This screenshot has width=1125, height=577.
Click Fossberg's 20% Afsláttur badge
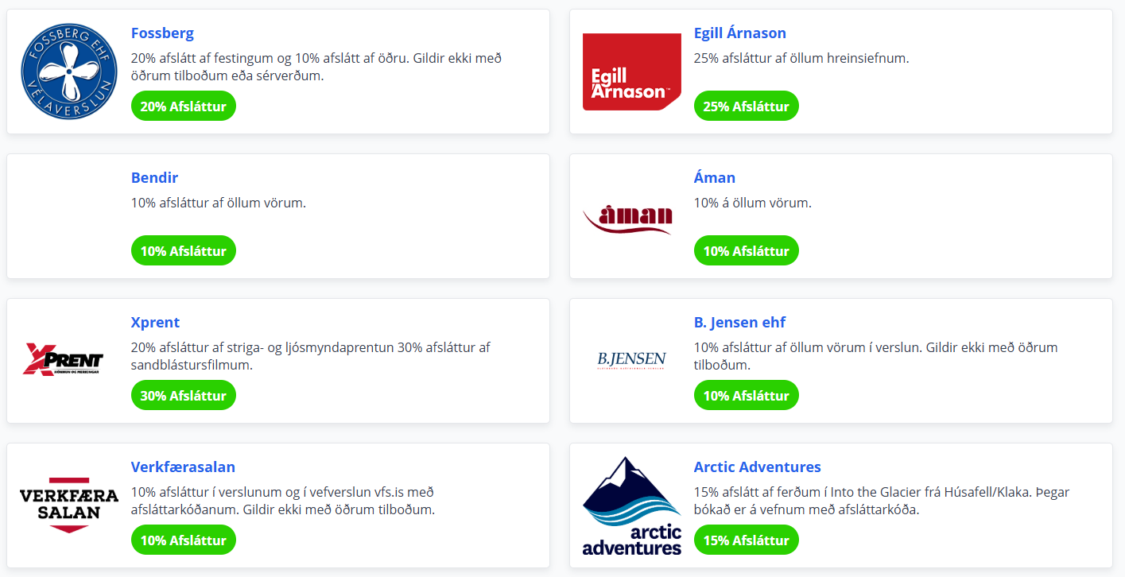(184, 106)
